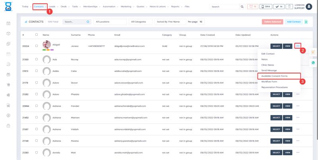Screen dimensions: 318x160
Task: Check the box for contact 21179 Adore
Action: pyautogui.click(x=37, y=83)
